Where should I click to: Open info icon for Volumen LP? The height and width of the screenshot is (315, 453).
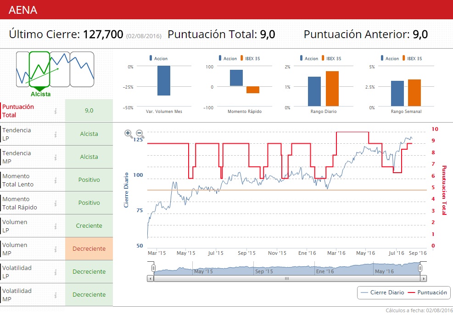pos(56,226)
